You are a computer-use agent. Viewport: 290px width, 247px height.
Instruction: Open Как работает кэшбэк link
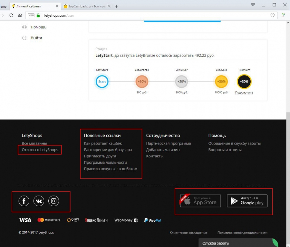point(103,143)
